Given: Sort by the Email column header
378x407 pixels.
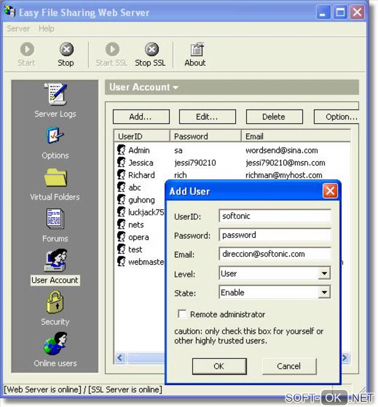Looking at the screenshot, I should click(x=296, y=136).
